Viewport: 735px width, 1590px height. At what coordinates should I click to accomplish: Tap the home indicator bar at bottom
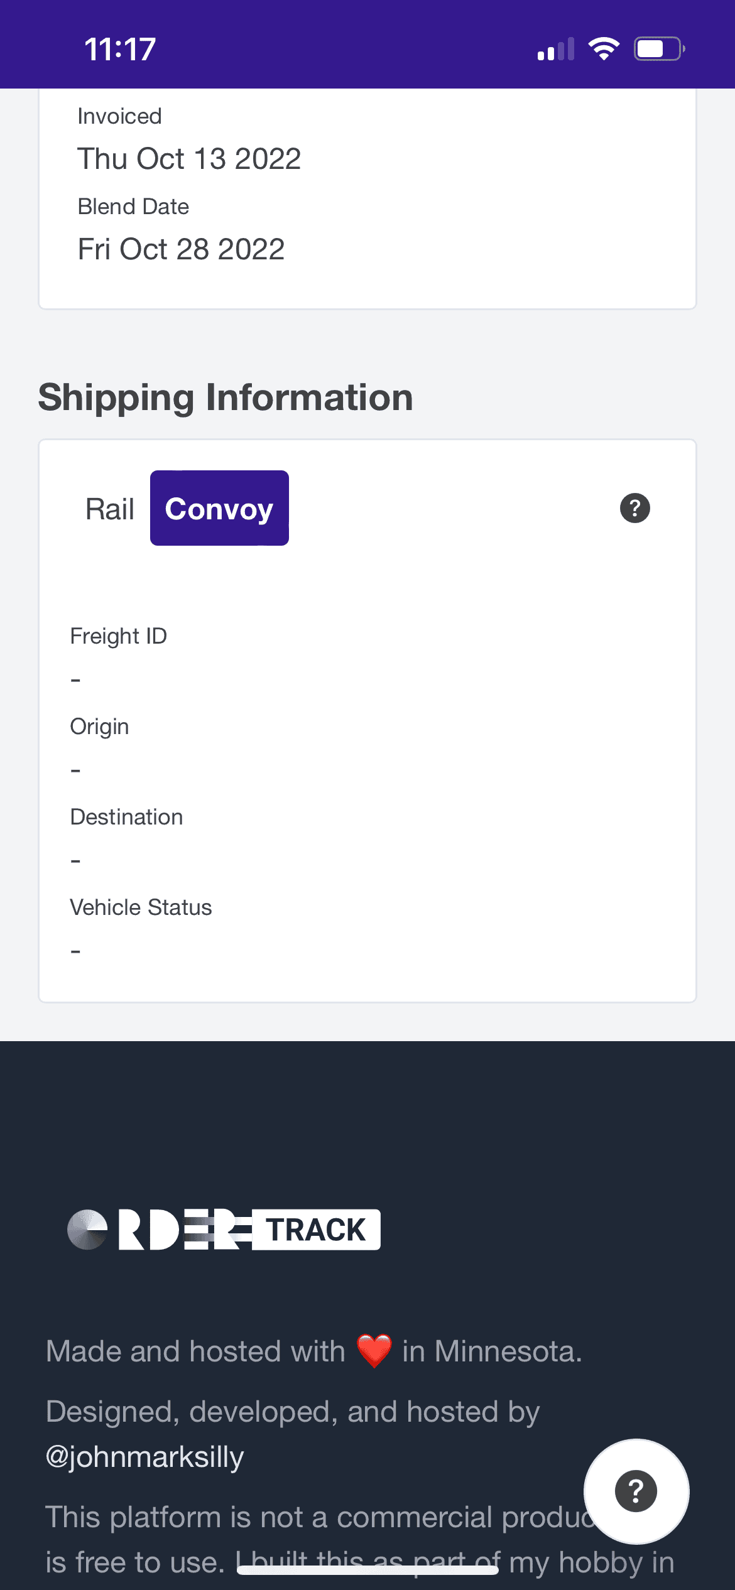coord(367,1571)
